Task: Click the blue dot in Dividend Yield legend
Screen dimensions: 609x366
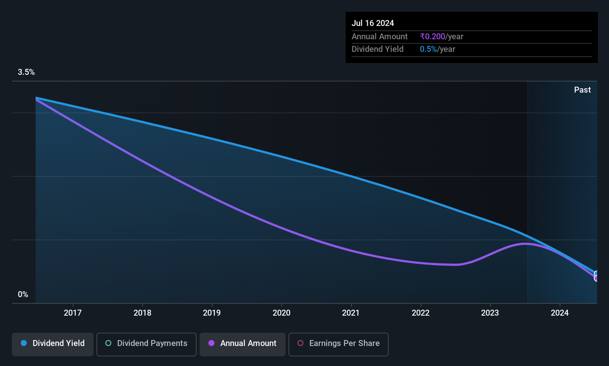Action: pos(24,343)
